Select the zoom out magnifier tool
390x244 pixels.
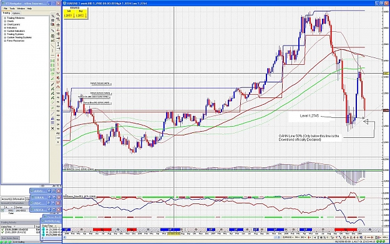pos(58,19)
